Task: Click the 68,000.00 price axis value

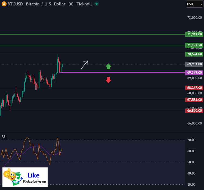Action: (x=194, y=93)
